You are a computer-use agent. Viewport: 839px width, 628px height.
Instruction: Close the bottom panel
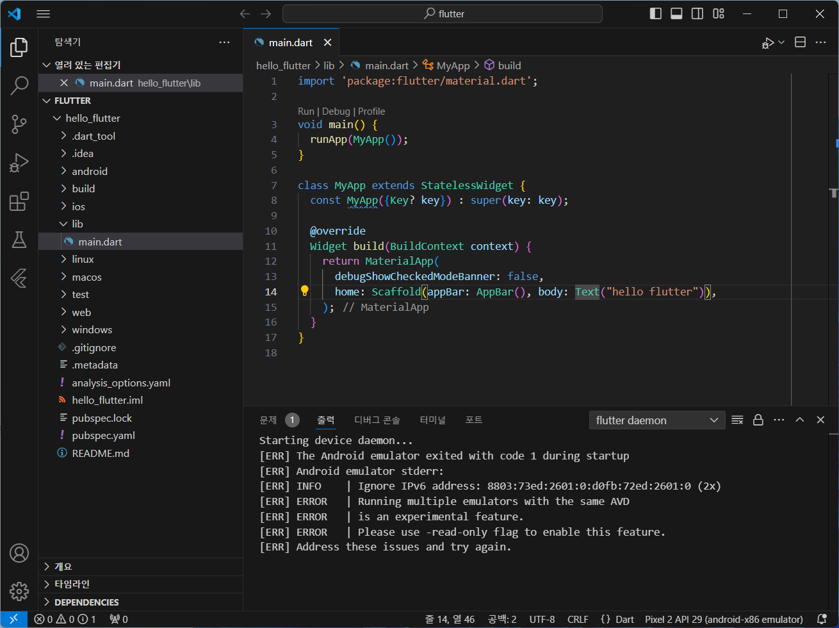(x=820, y=420)
